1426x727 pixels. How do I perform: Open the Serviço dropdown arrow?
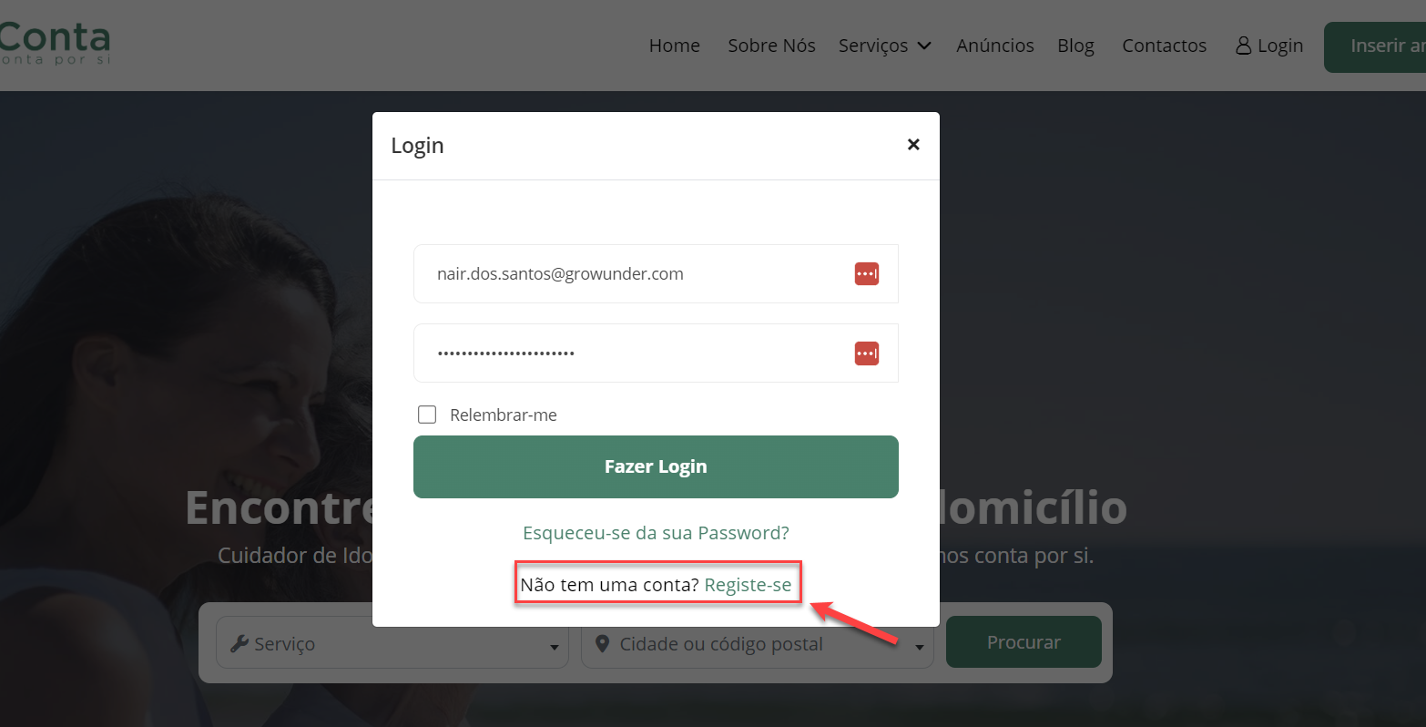554,647
